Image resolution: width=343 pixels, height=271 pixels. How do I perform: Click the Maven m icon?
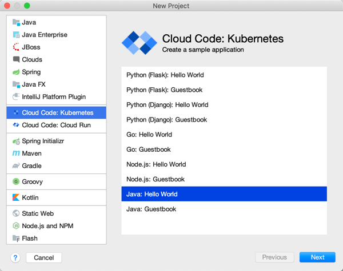[16, 153]
